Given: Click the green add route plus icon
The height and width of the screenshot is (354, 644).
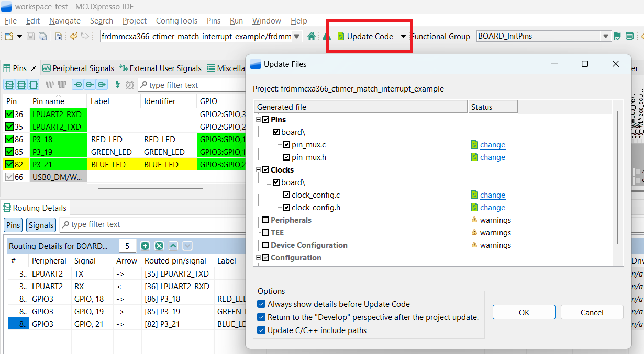Looking at the screenshot, I should 145,246.
